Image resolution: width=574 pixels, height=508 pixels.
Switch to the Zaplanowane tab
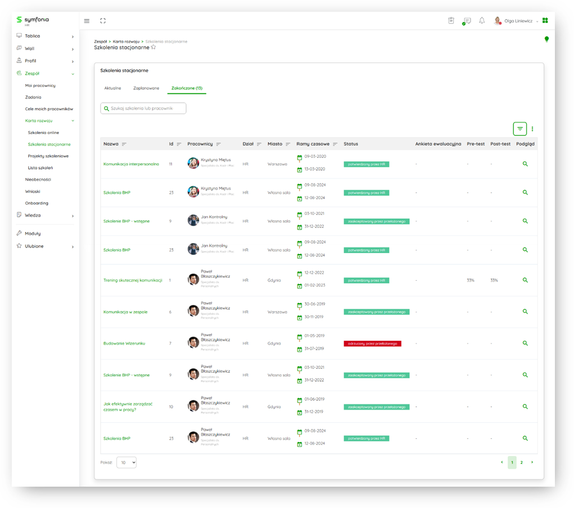[146, 88]
